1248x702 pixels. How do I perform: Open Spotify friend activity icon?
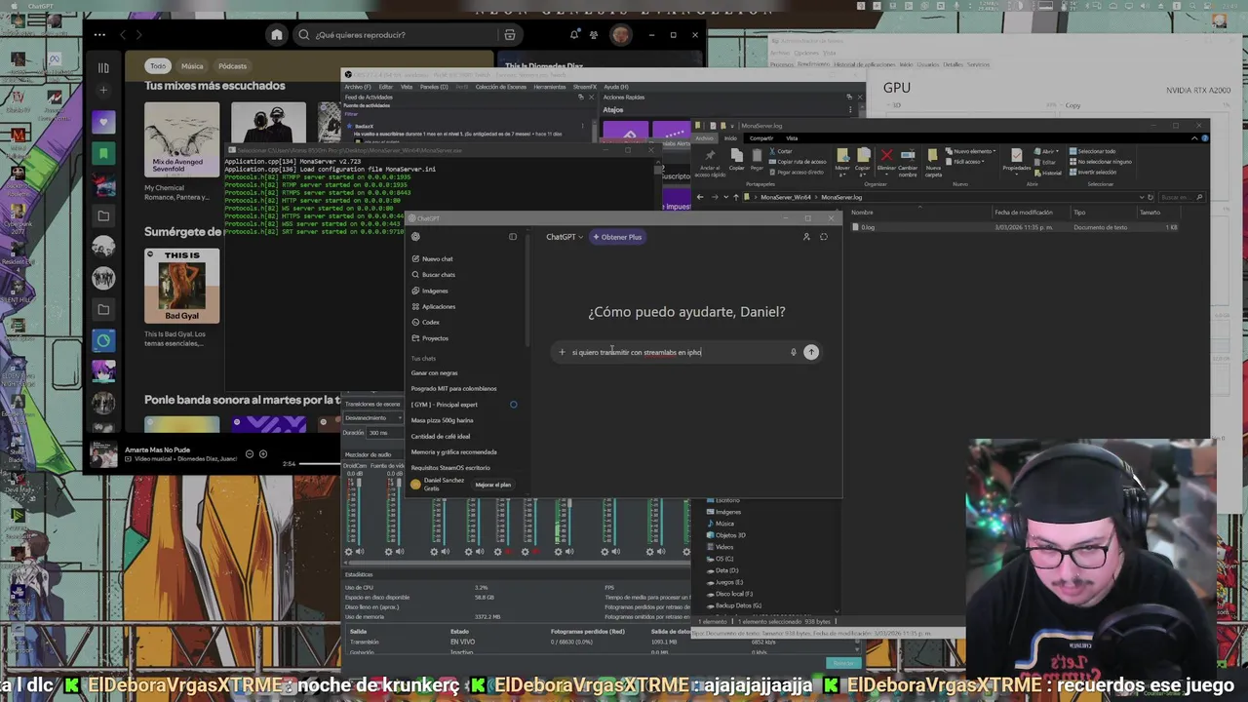pyautogui.click(x=595, y=35)
